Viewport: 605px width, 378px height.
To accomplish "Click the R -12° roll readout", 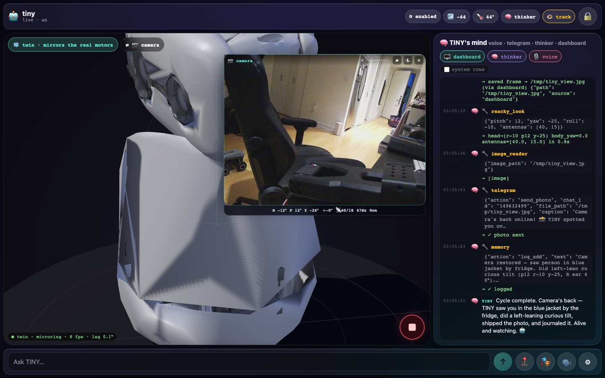I will point(279,210).
